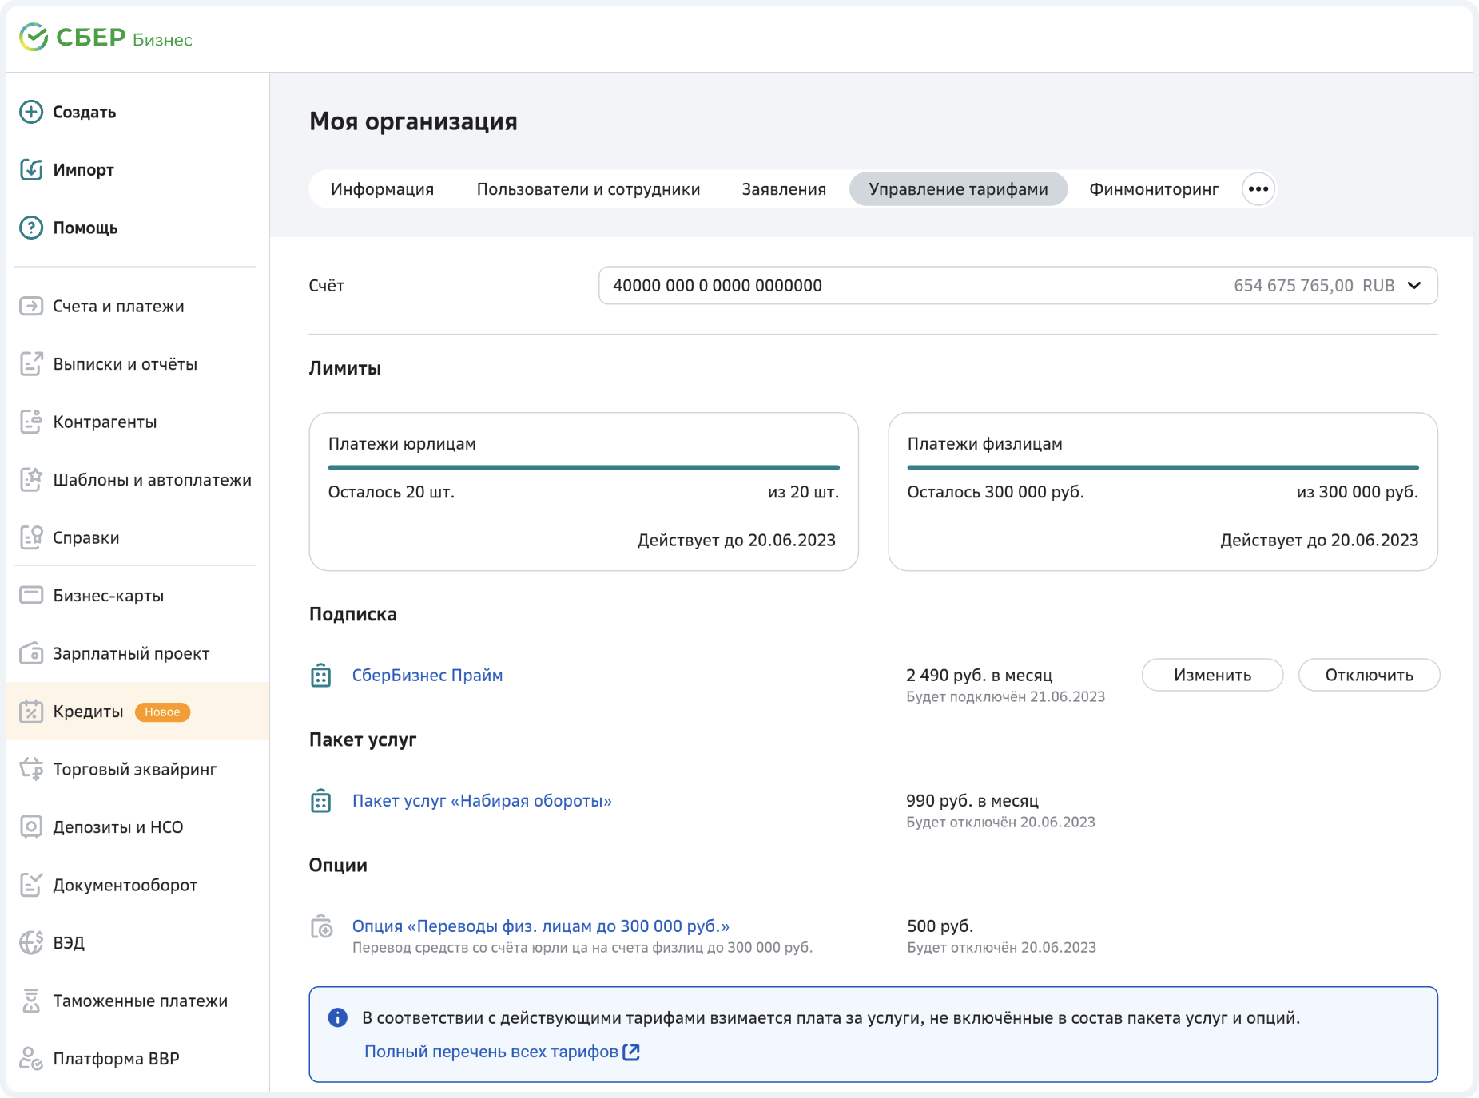Screen dimensions: 1479x1098
Task: Open the three-dots more tabs button
Action: coord(1258,189)
